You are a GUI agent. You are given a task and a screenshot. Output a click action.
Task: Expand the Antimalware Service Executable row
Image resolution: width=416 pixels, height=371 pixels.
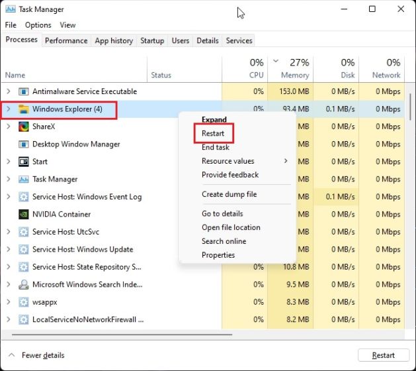click(x=9, y=91)
